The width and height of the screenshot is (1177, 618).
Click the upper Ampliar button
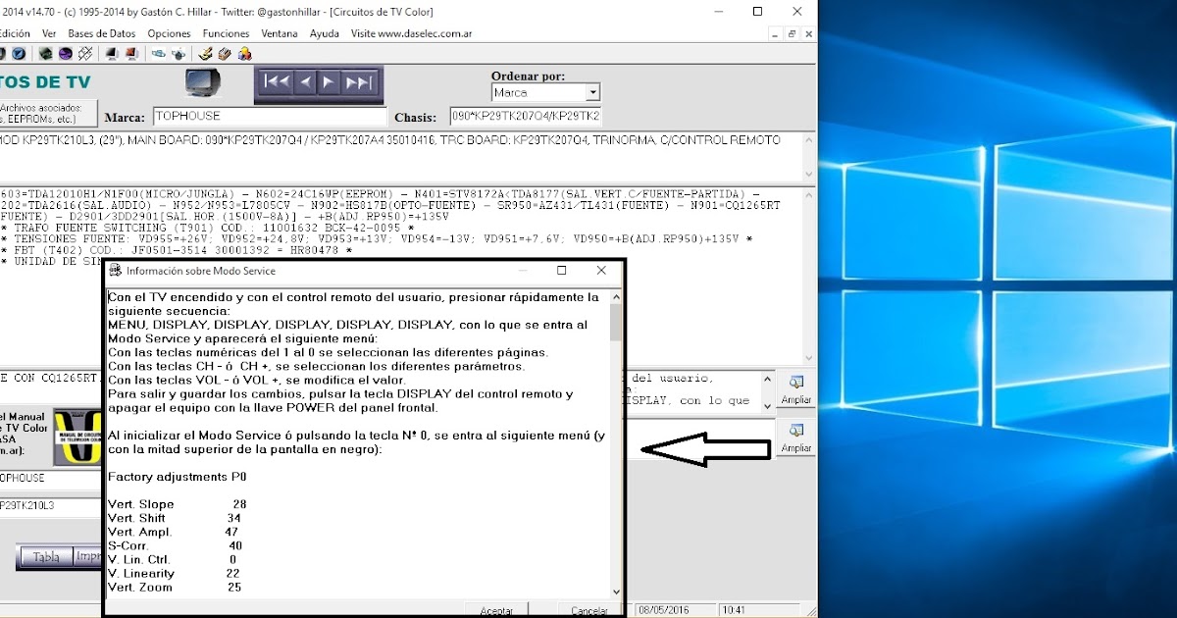tap(796, 389)
